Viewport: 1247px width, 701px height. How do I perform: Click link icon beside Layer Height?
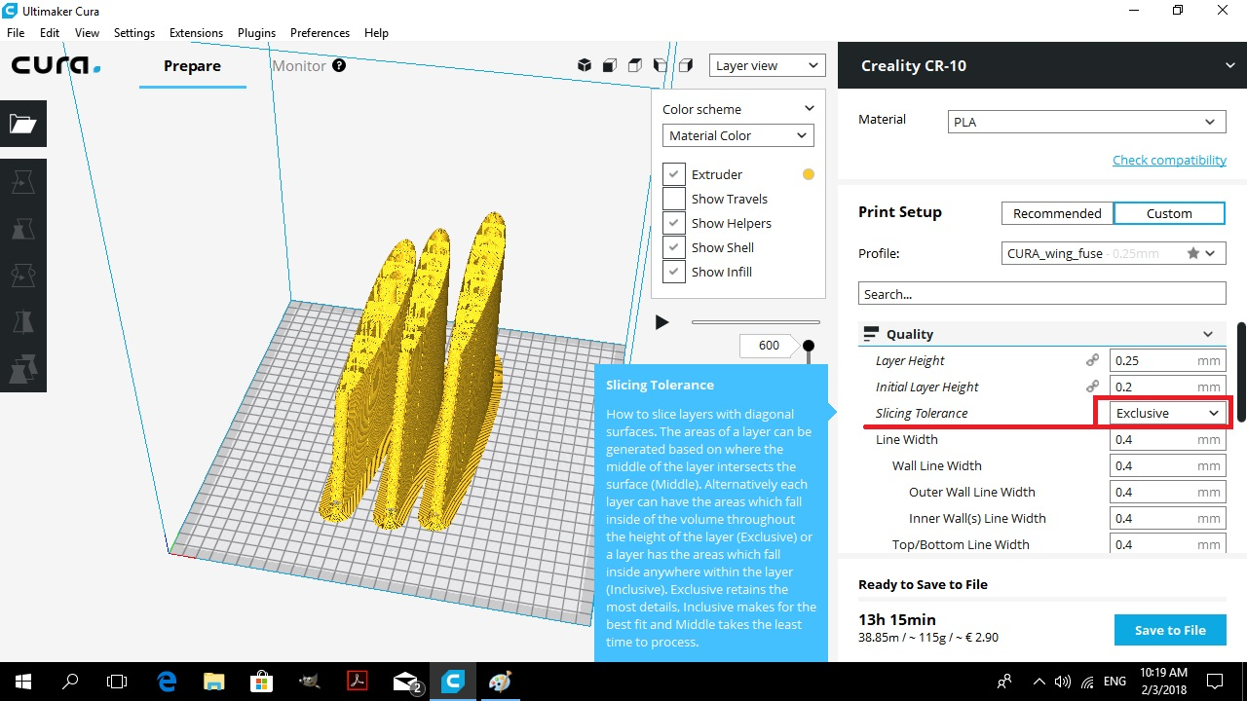(x=1093, y=360)
